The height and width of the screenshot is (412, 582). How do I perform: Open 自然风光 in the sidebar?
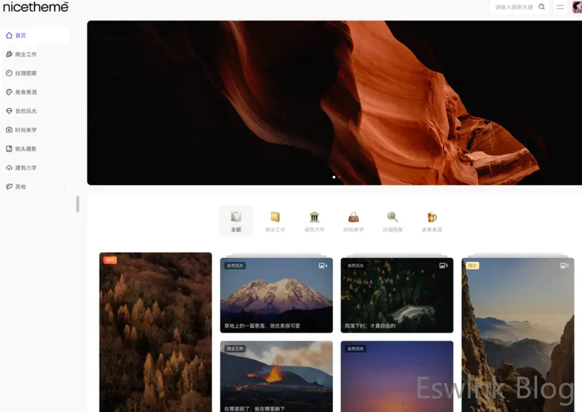tap(26, 111)
